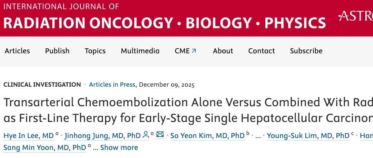
Task: Click author Sang Min Yoon
Action: tap(45, 147)
